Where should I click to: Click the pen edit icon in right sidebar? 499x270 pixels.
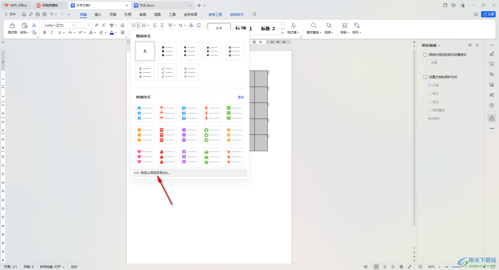(492, 54)
